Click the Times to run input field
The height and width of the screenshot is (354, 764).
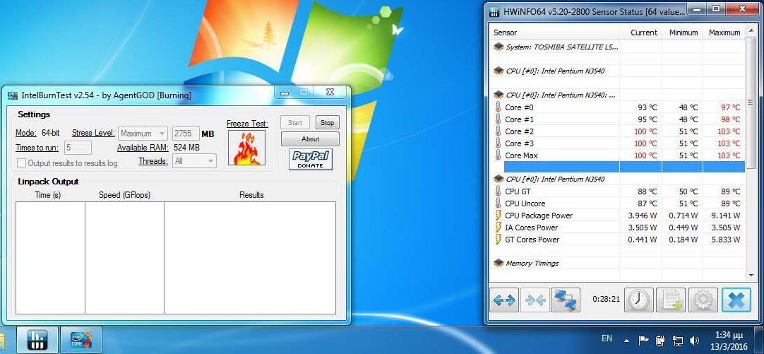pos(78,148)
